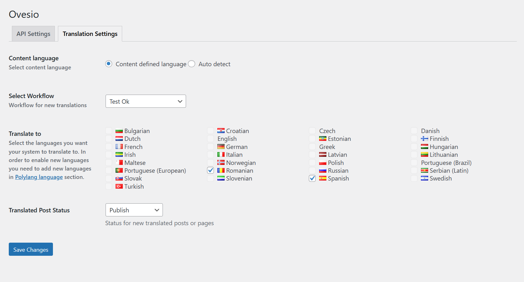The height and width of the screenshot is (282, 524).
Task: Switch to the API Settings tab
Action: (33, 33)
